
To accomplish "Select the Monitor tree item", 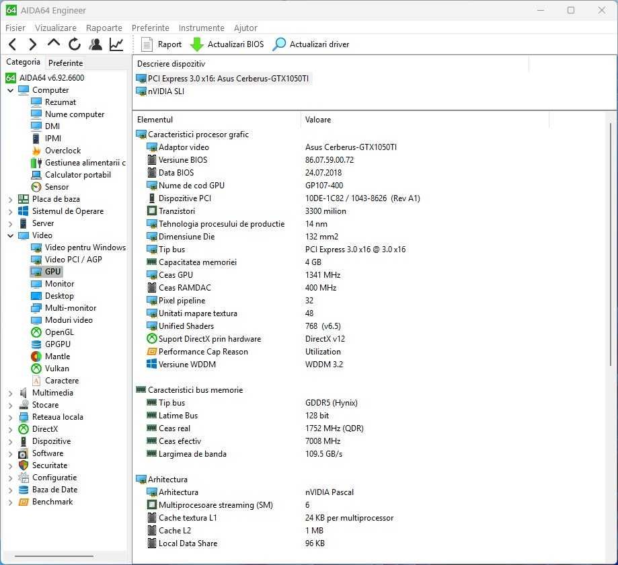I will (x=59, y=284).
